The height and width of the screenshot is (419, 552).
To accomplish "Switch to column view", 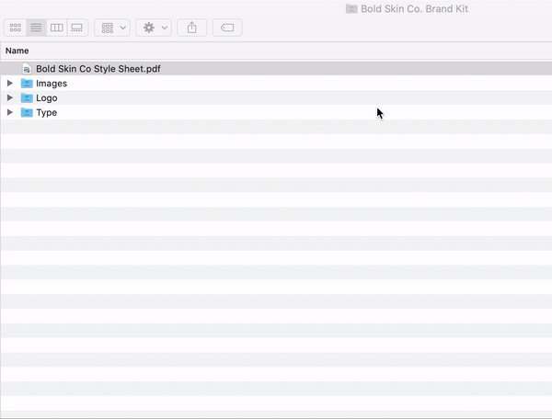I will pos(57,28).
